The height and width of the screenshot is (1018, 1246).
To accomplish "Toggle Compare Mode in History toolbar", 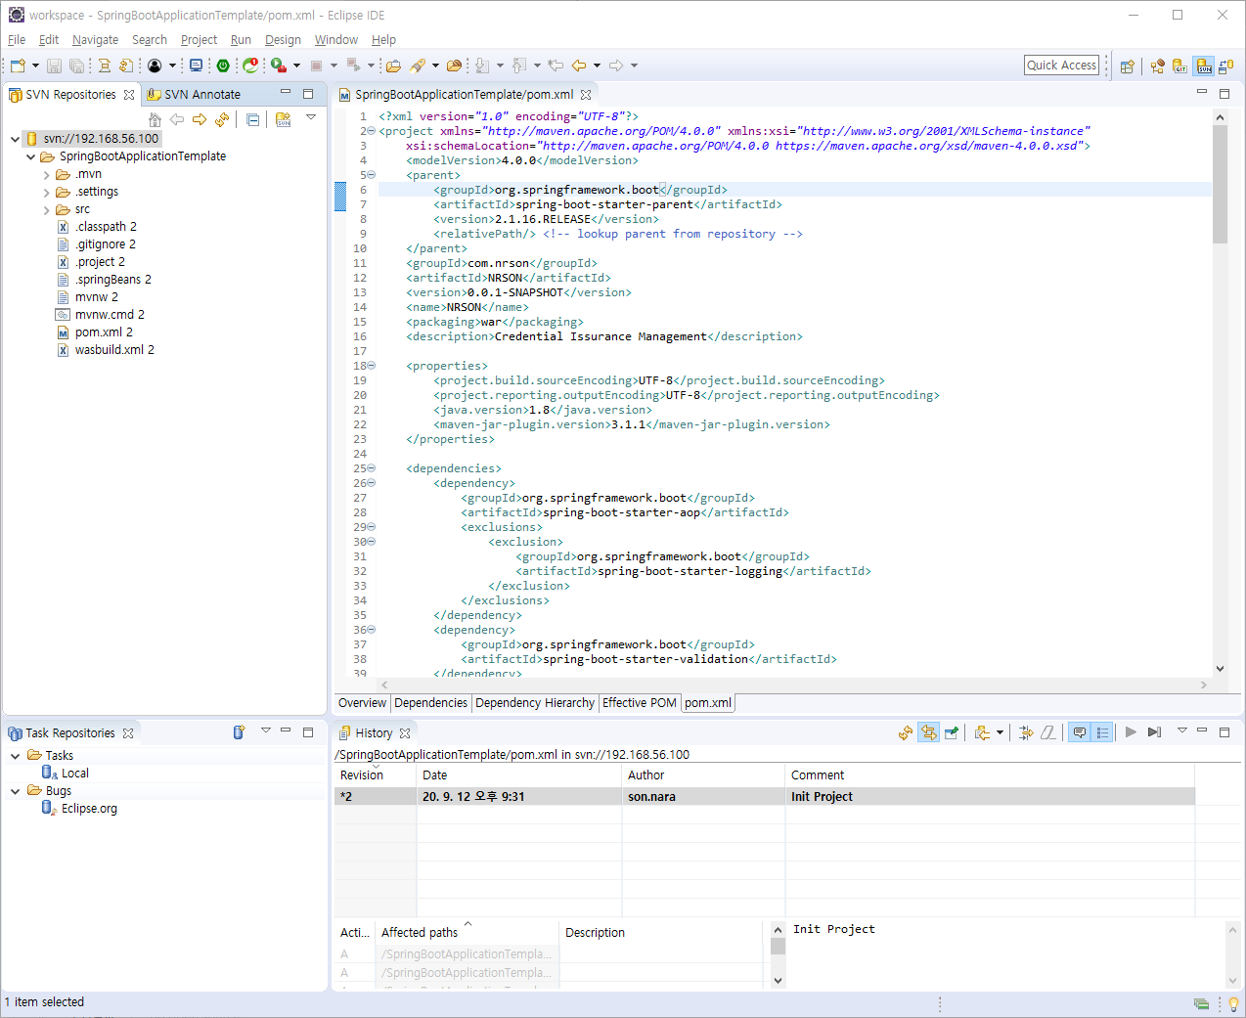I will coord(1025,732).
